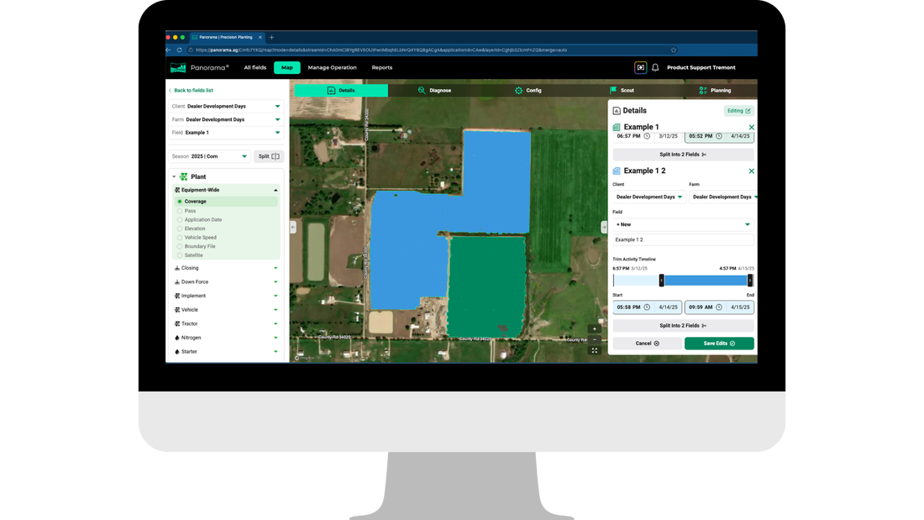The width and height of the screenshot is (924, 520).
Task: Open the Field '+ New' dropdown
Action: (x=683, y=224)
